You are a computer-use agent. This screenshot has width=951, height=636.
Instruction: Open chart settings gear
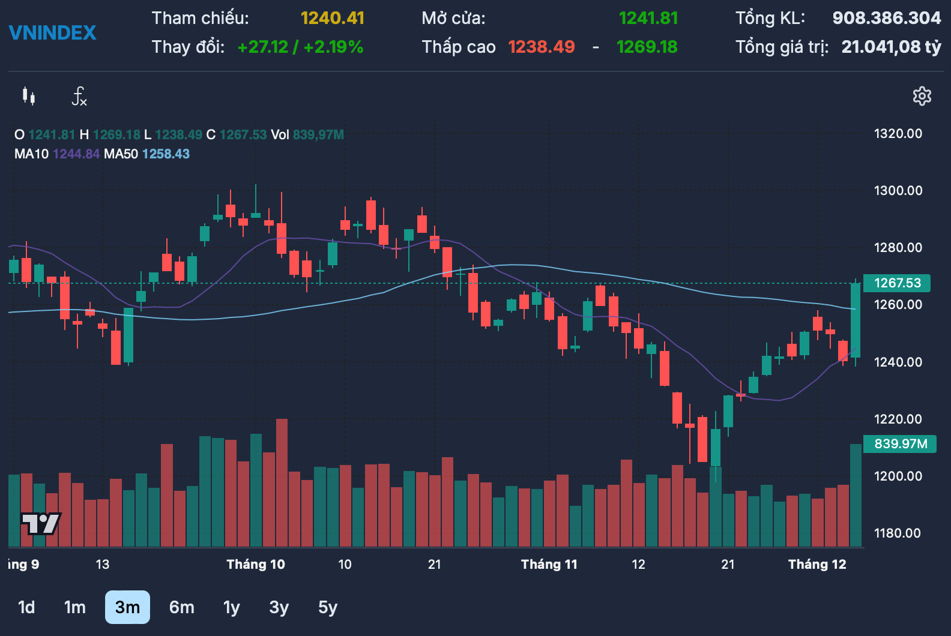pyautogui.click(x=922, y=96)
